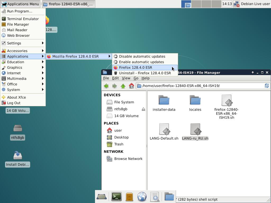271x203 pixels.
Task: Launch Firefox 128.4.0 ESR from submenu
Action: click(145, 67)
